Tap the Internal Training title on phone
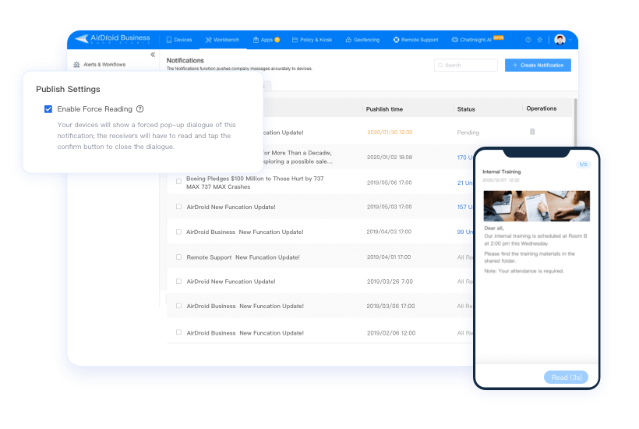 pyautogui.click(x=502, y=172)
